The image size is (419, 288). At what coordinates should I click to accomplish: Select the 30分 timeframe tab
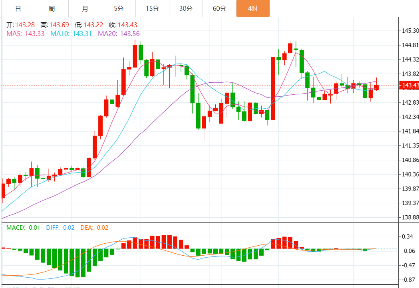tap(186, 8)
